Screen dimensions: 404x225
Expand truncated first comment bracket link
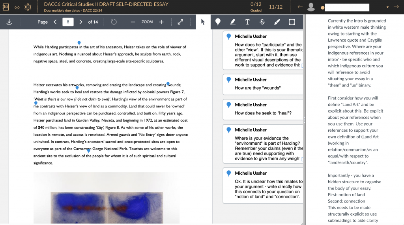coord(302,65)
